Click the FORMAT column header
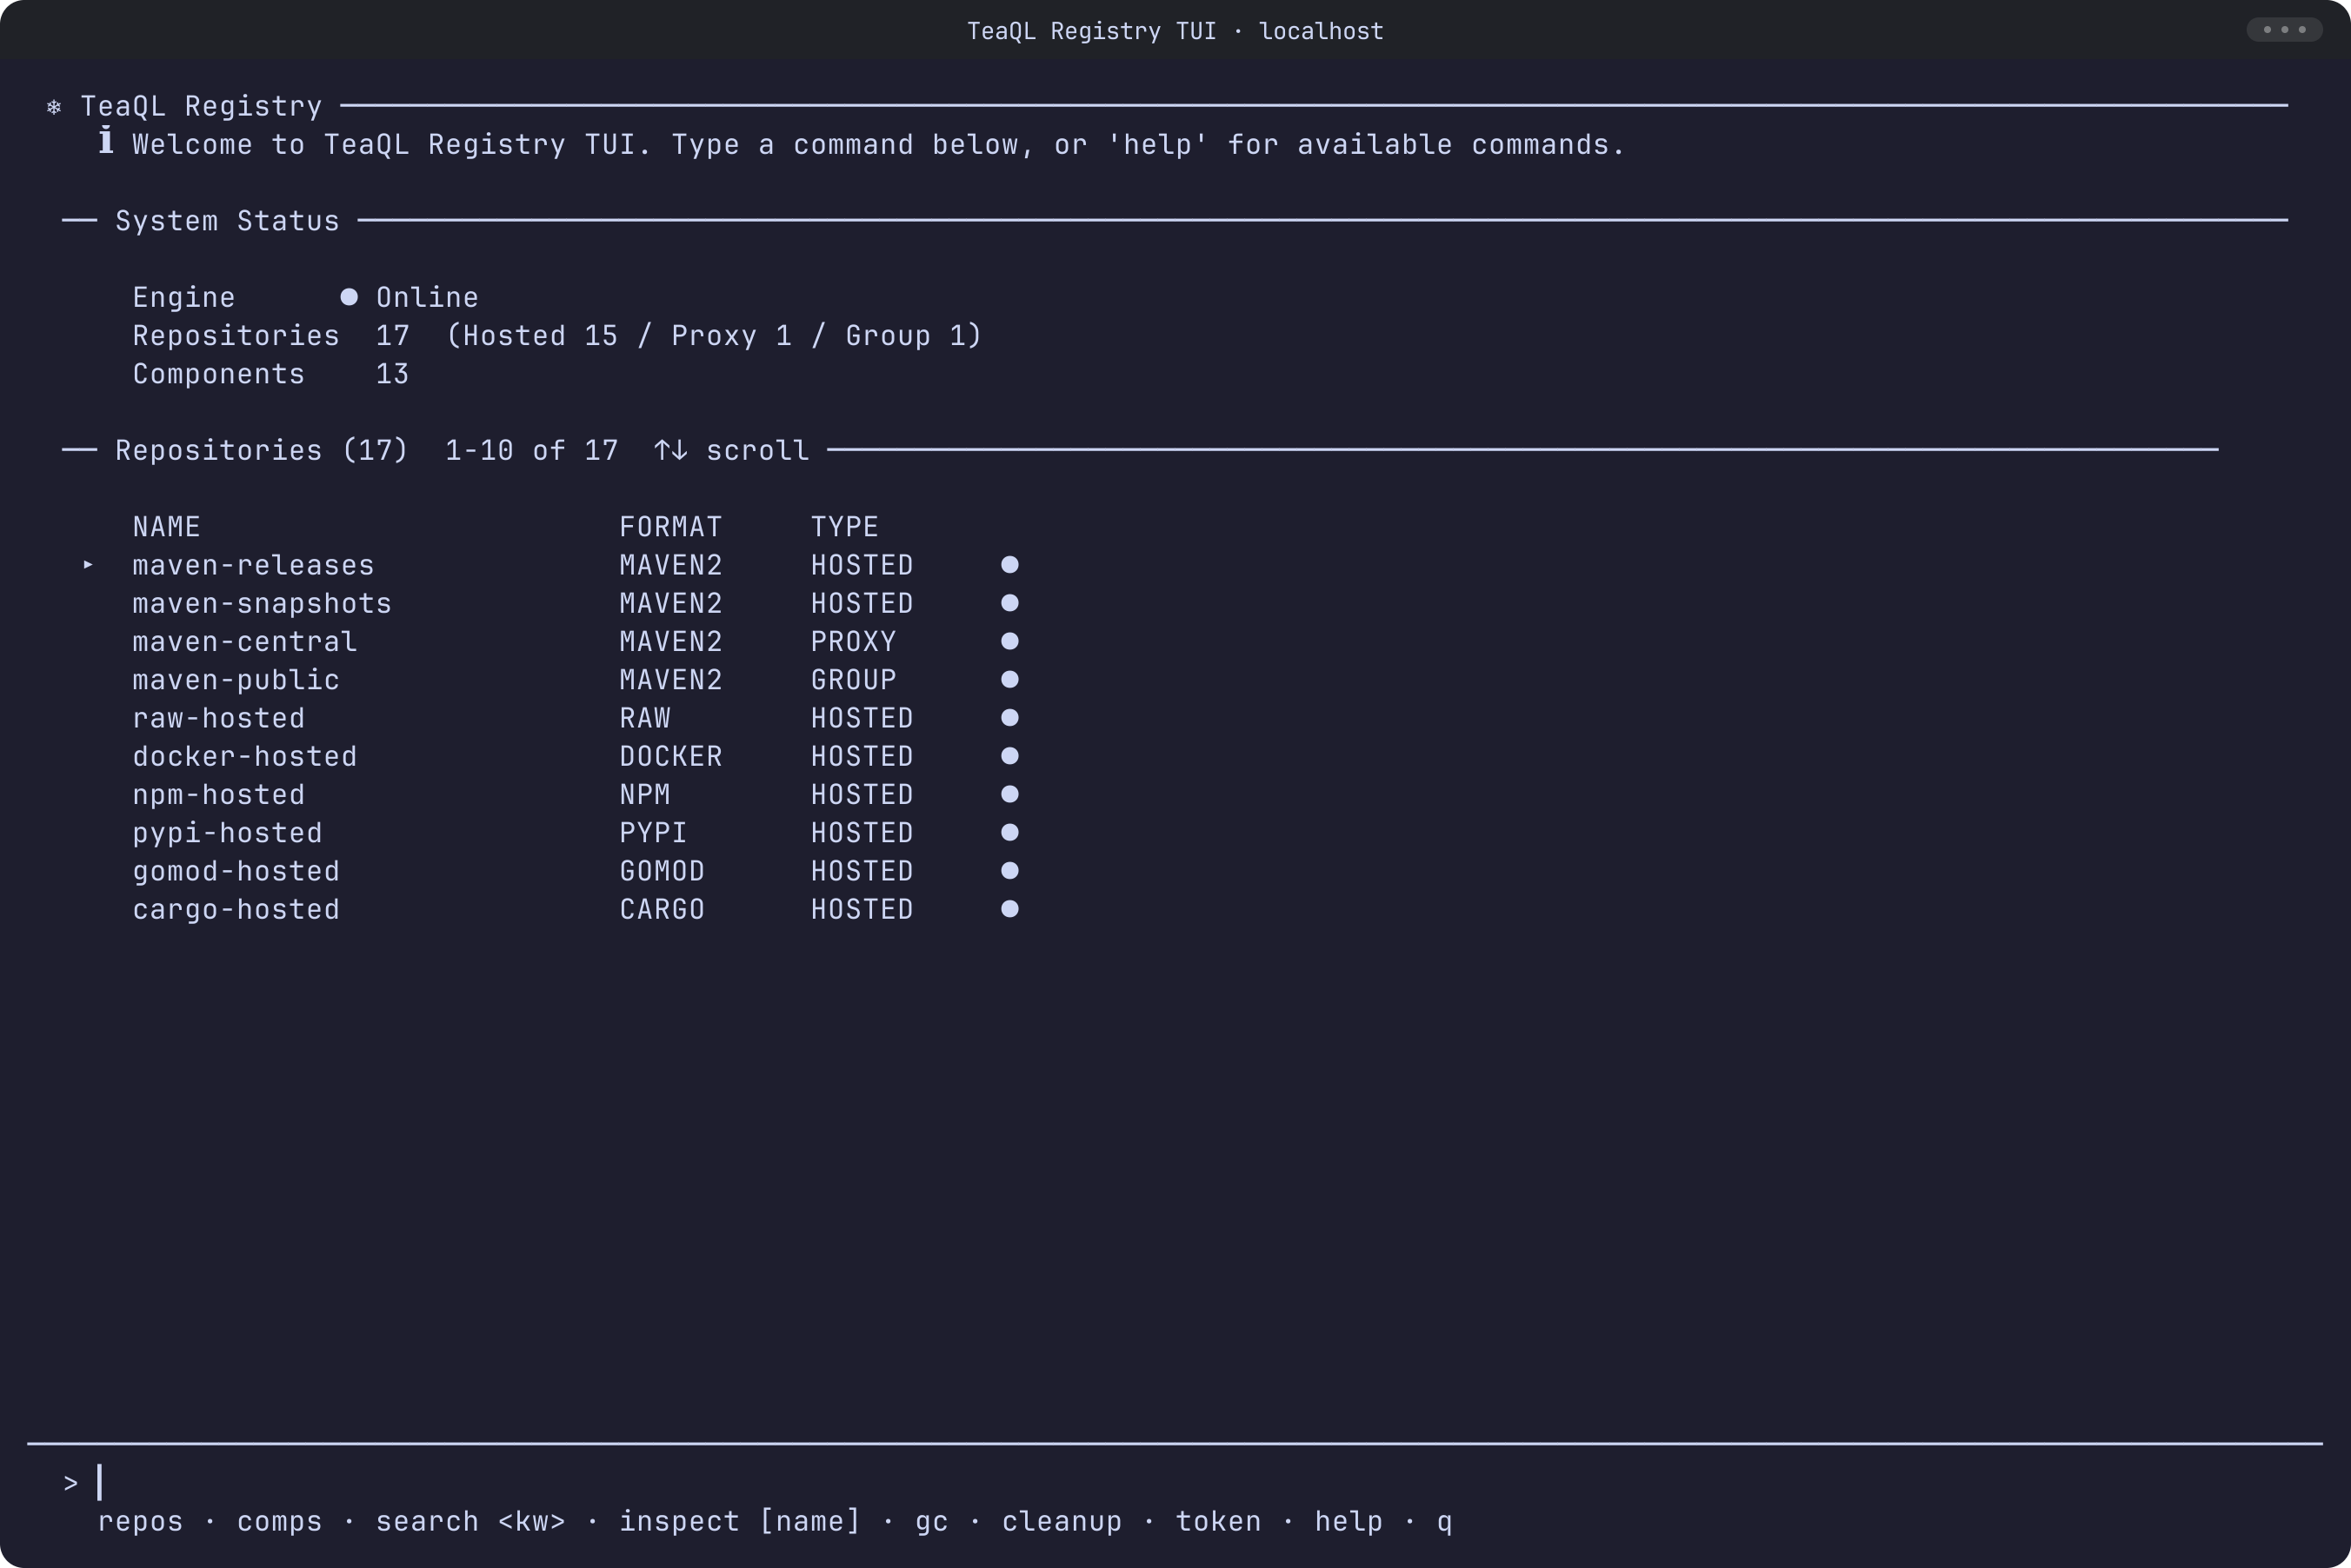The height and width of the screenshot is (1568, 2351). (x=670, y=527)
